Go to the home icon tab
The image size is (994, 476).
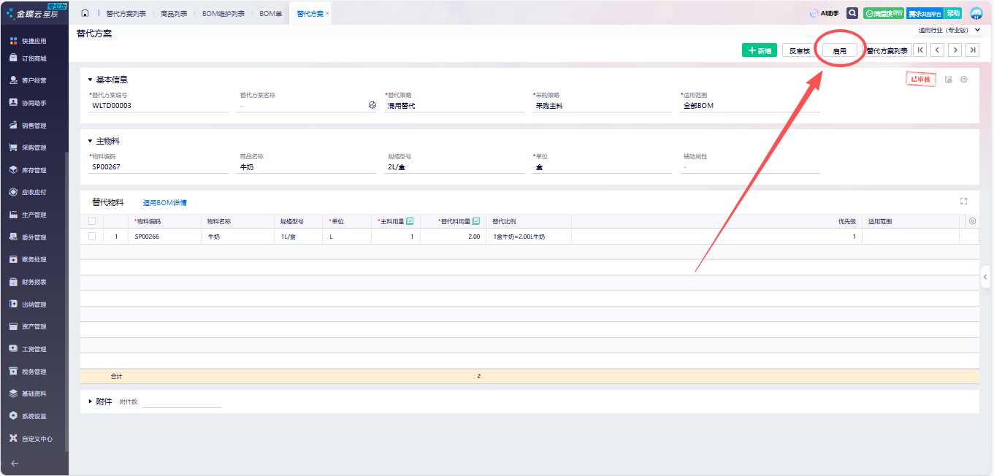point(85,13)
